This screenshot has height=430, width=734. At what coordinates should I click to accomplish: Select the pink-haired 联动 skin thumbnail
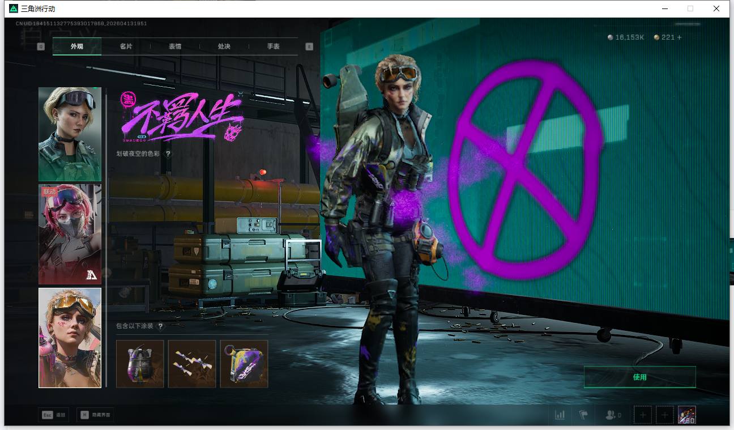tap(70, 234)
